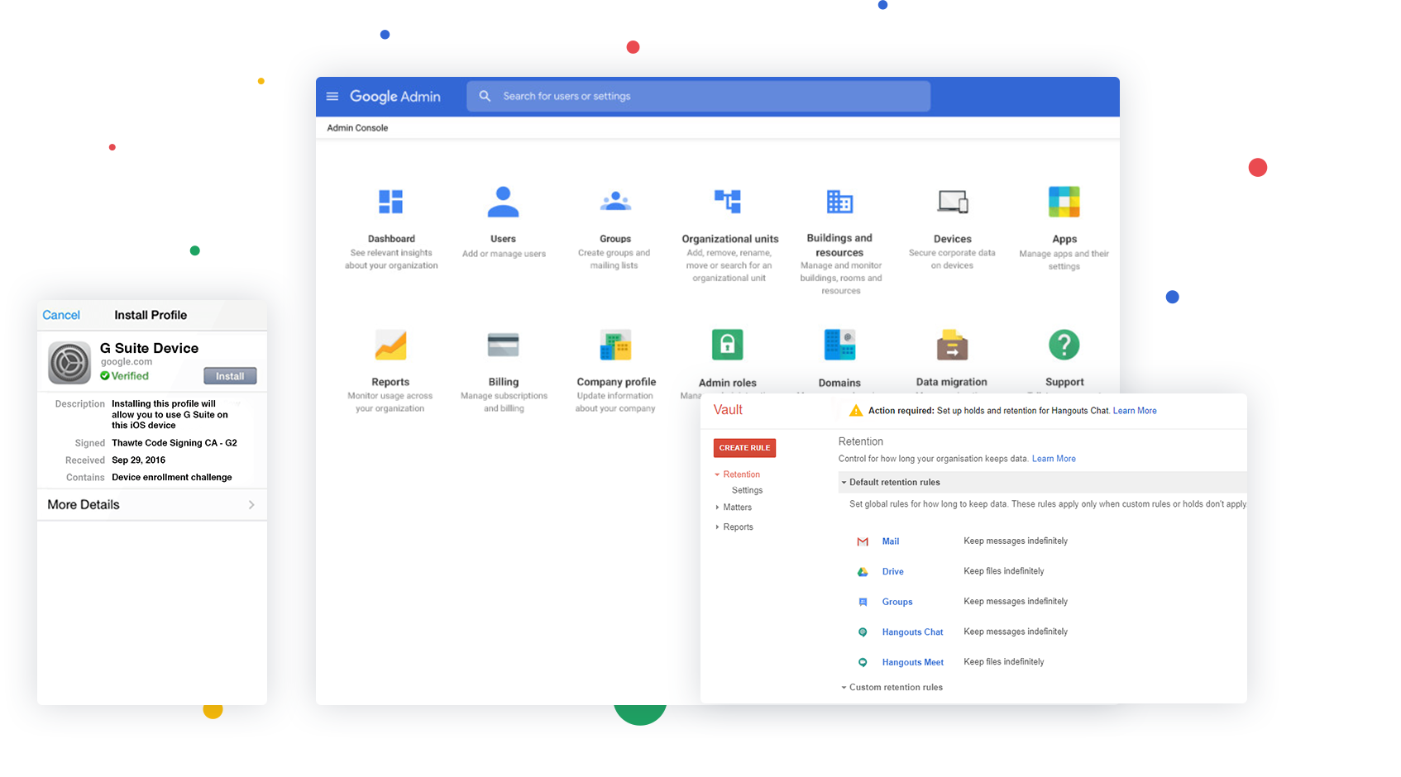This screenshot has width=1401, height=777.
Task: Click Cancel in Install Profile
Action: pyautogui.click(x=61, y=315)
